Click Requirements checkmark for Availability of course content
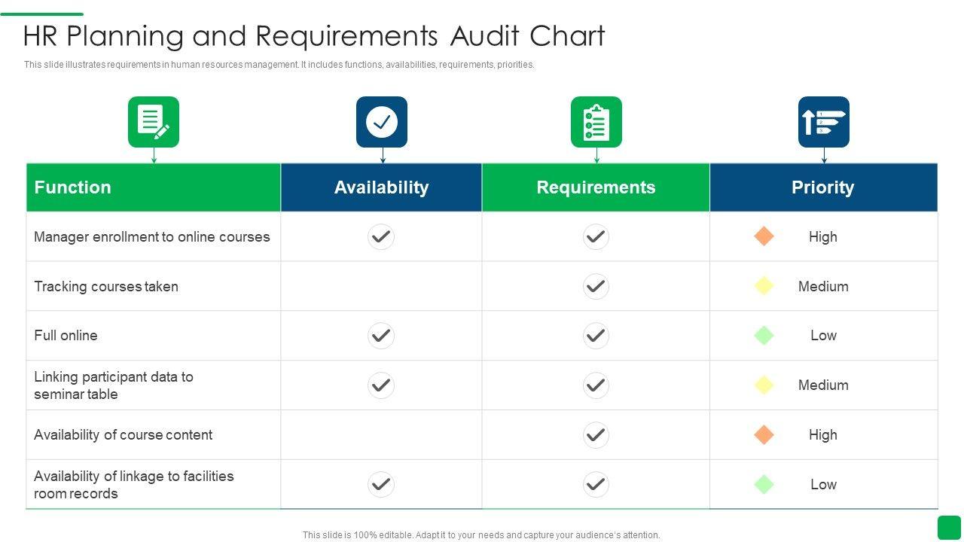 point(596,434)
